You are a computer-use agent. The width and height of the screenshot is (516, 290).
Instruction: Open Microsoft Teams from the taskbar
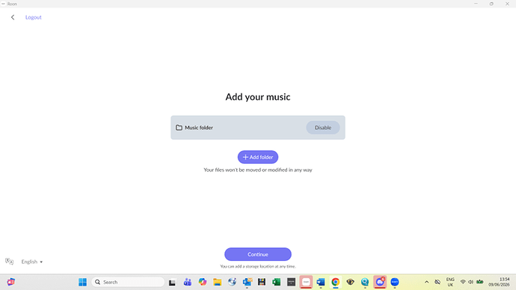tap(187, 282)
